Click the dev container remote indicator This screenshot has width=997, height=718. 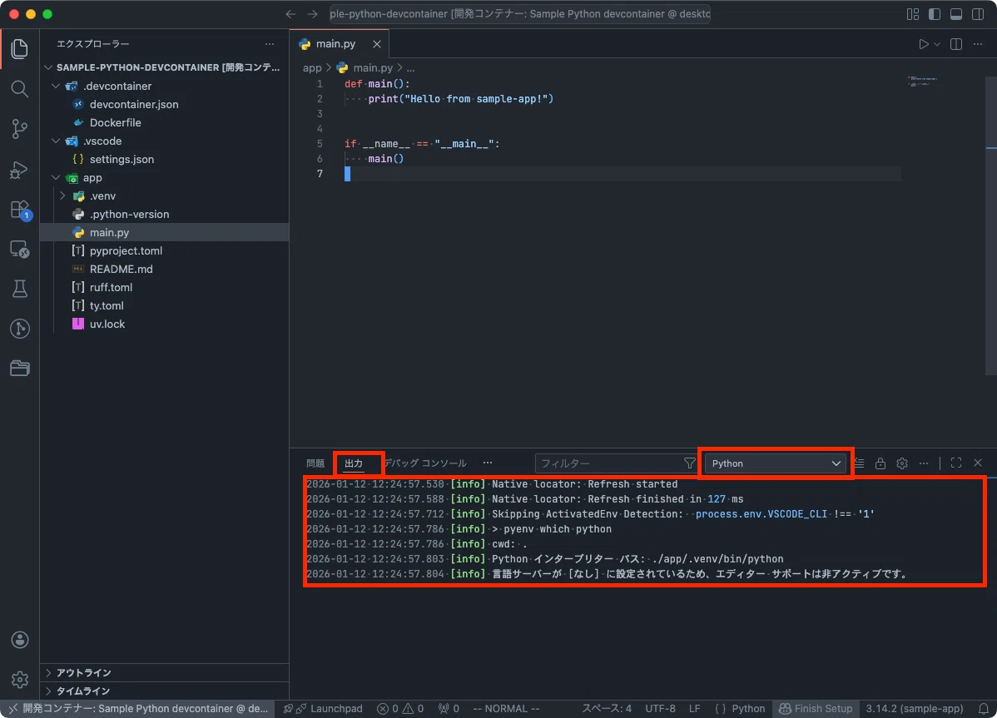[138, 709]
